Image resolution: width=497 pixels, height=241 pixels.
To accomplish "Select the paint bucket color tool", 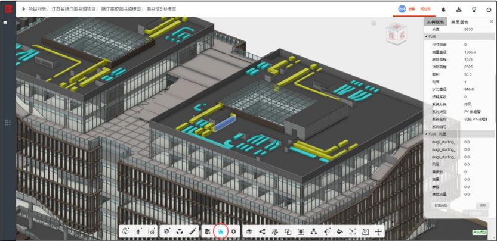I will click(x=339, y=231).
